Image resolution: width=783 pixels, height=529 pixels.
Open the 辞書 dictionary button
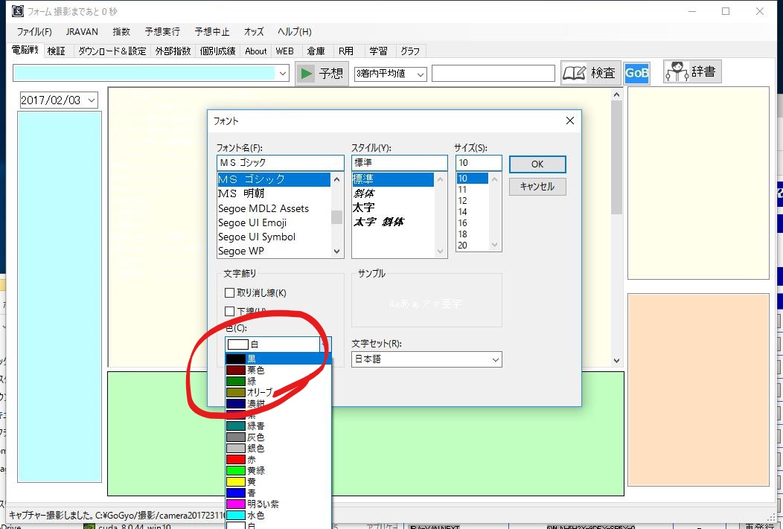pos(693,72)
